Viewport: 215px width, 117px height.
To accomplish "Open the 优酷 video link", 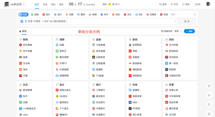I will click(x=60, y=45).
